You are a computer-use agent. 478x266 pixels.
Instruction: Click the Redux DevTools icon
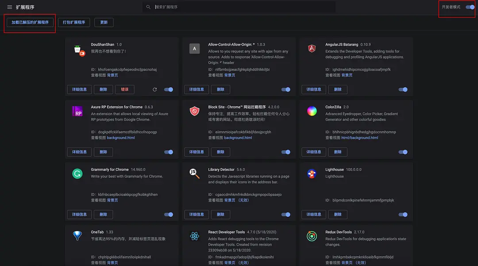click(x=312, y=236)
